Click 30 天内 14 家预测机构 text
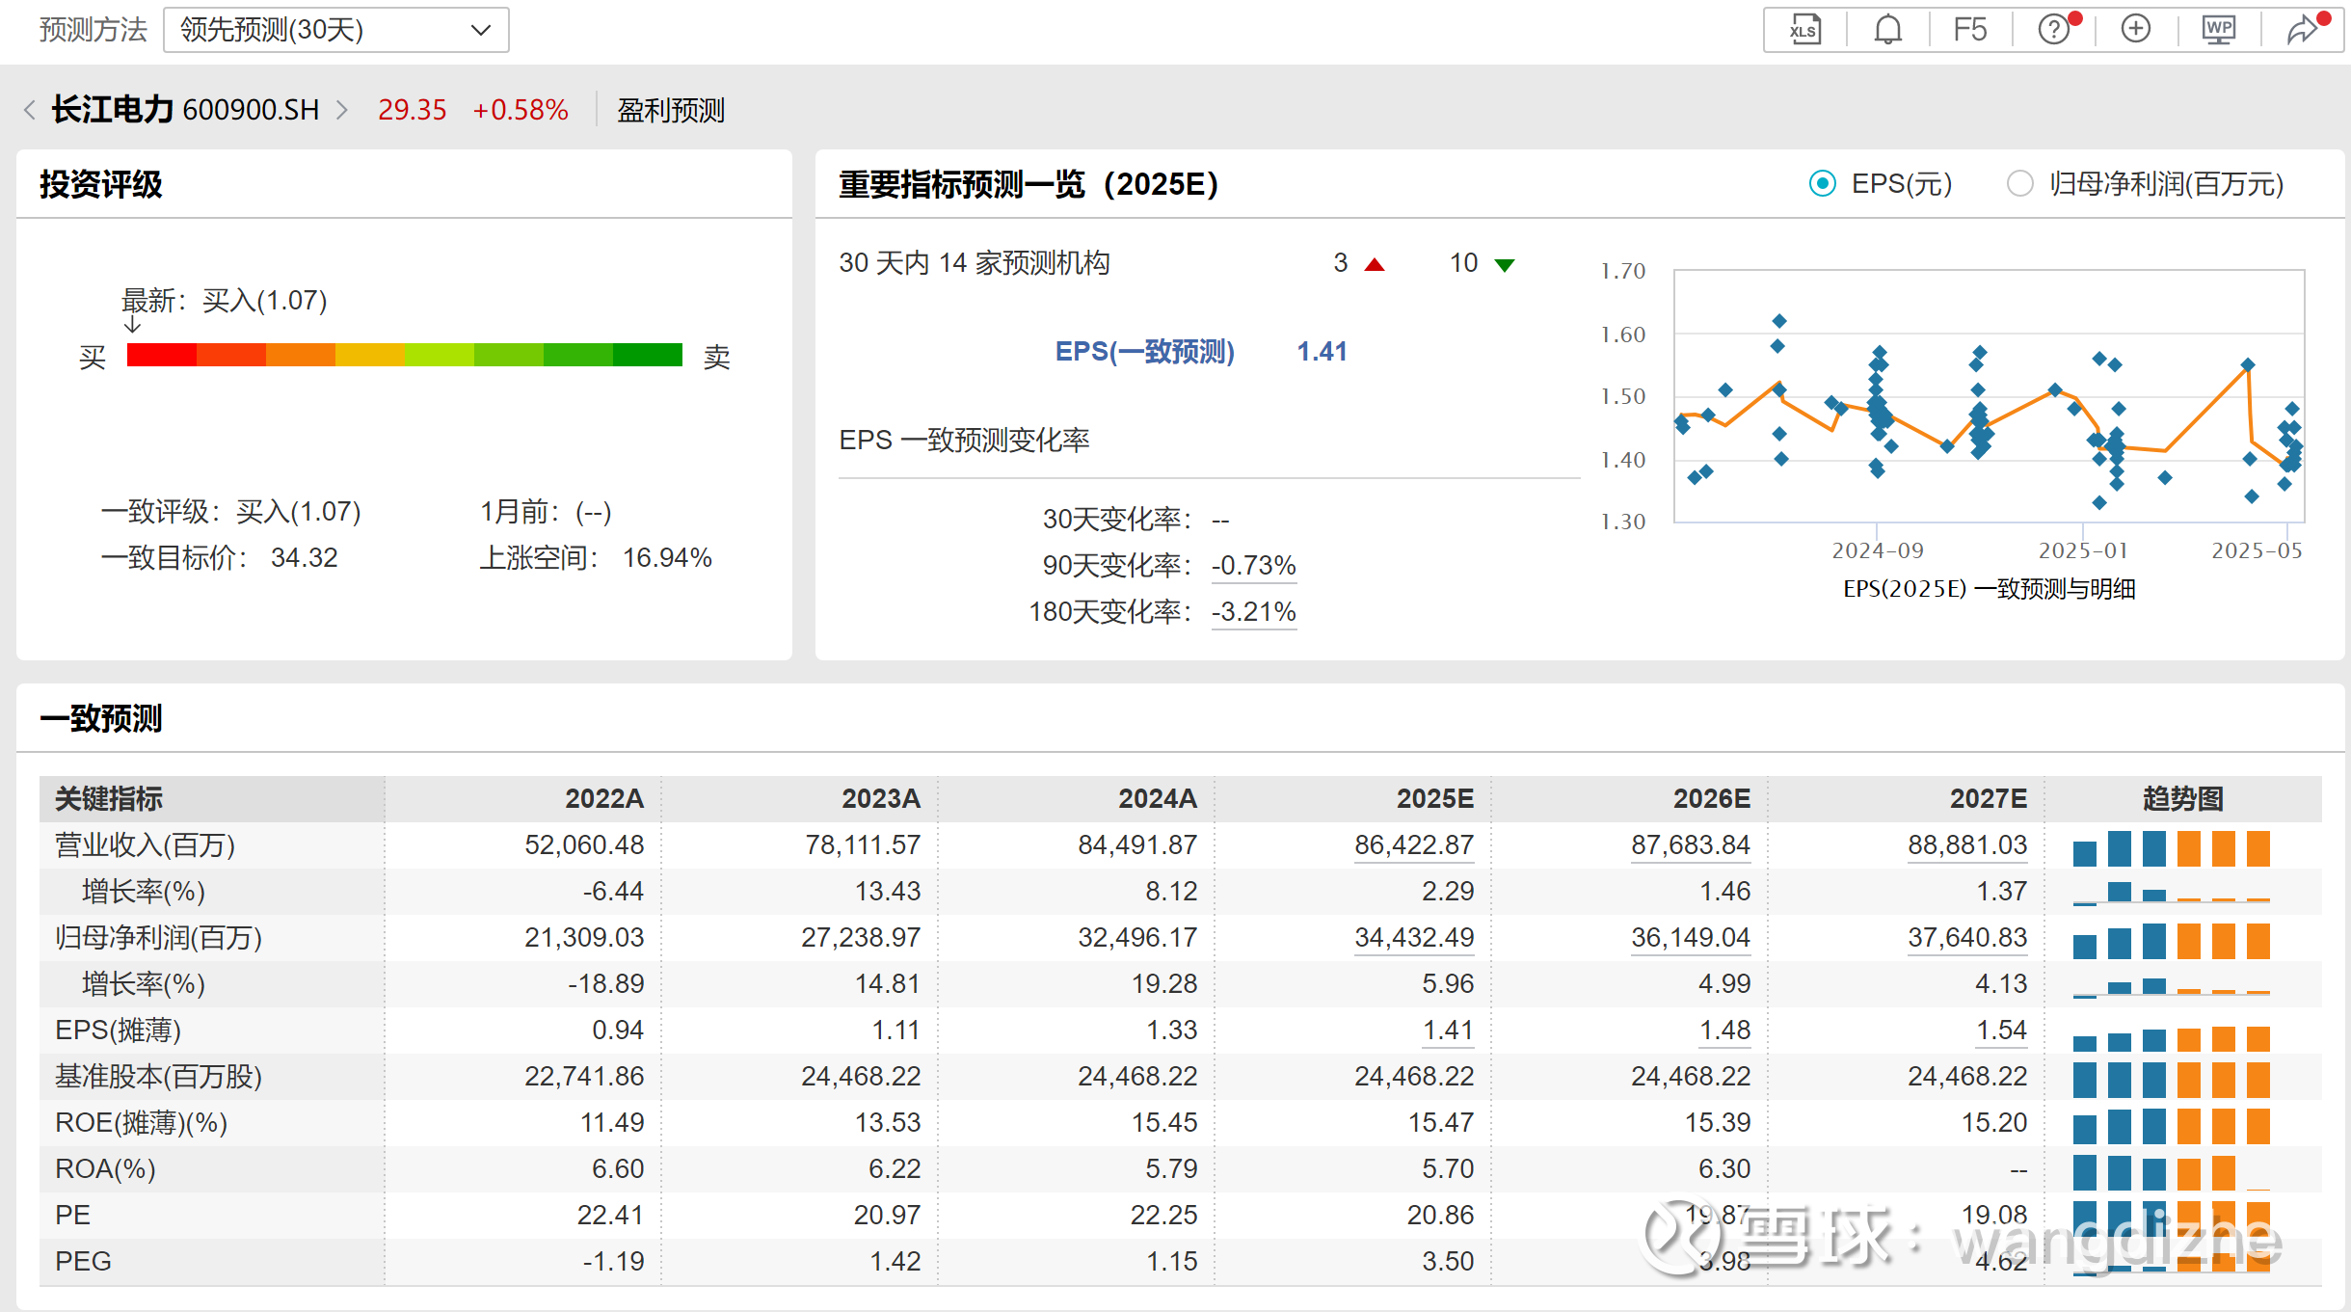This screenshot has width=2351, height=1312. pos(975,263)
